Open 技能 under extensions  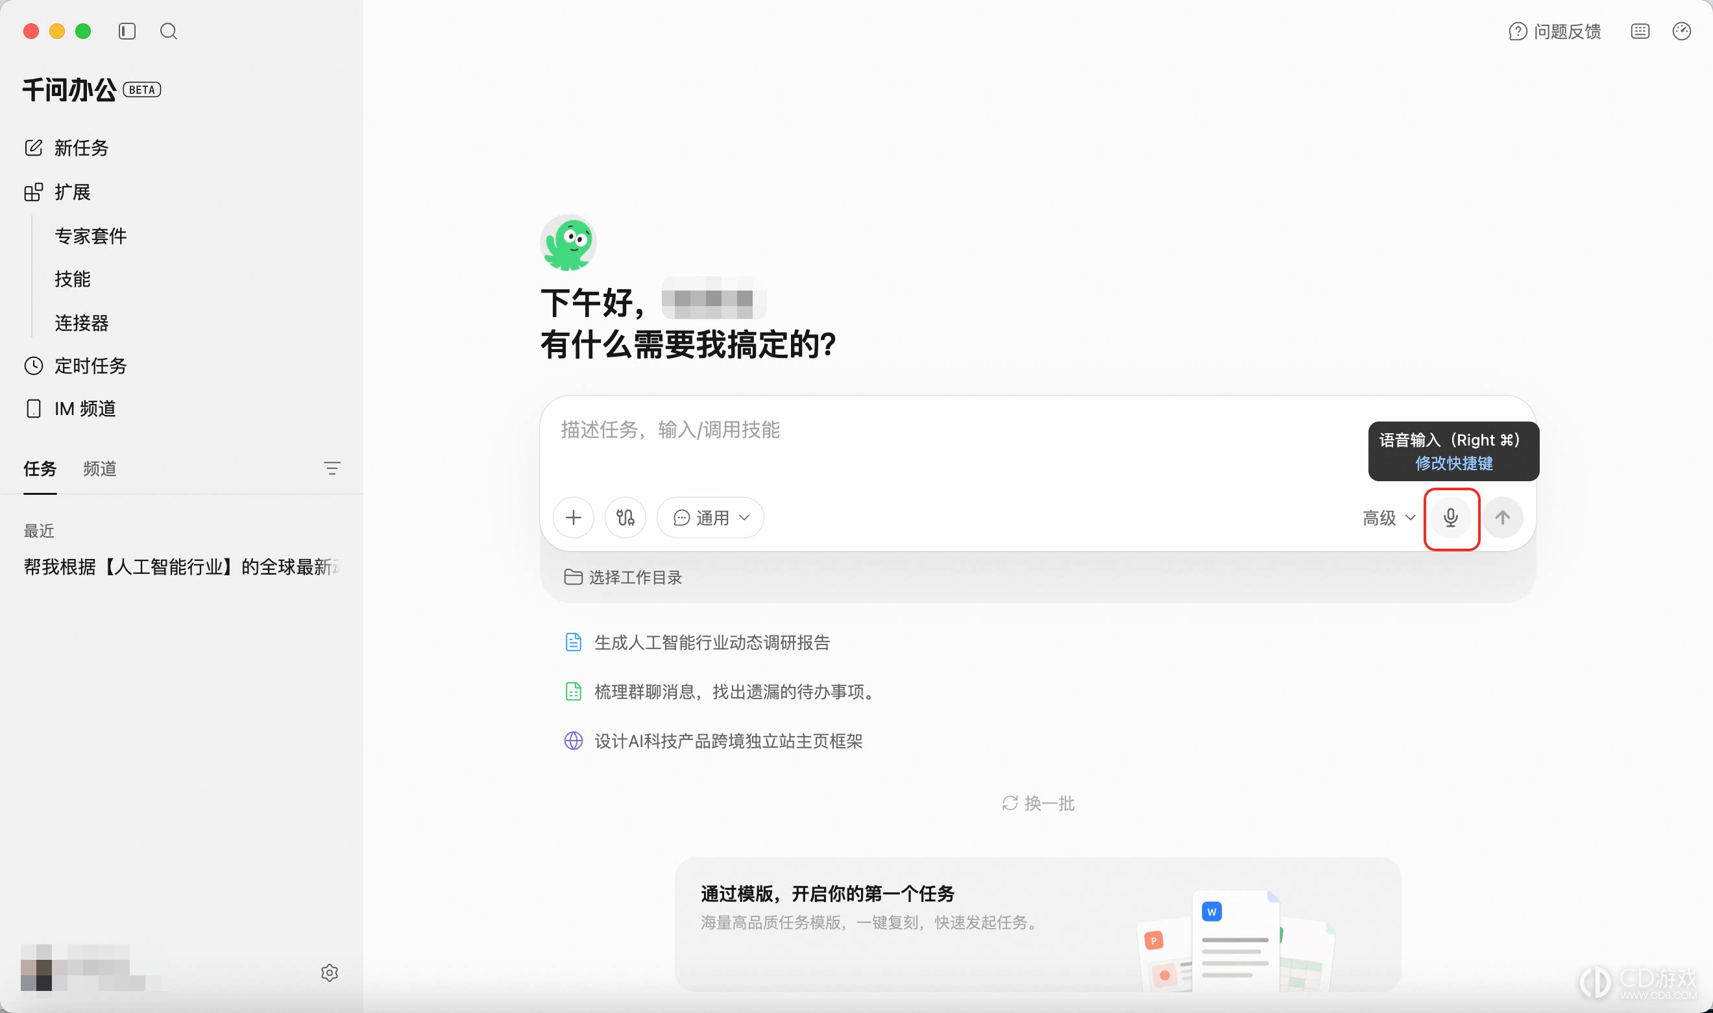[x=73, y=279]
